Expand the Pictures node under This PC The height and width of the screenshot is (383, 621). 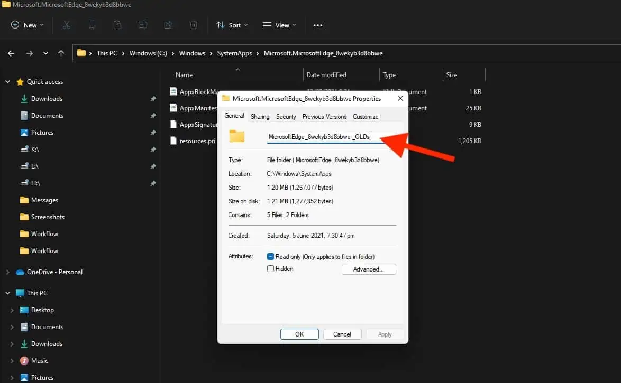coord(12,378)
